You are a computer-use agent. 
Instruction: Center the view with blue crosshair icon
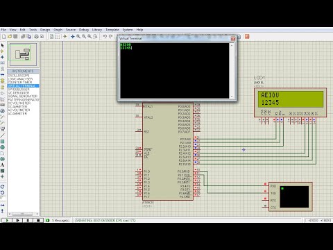click(73, 37)
